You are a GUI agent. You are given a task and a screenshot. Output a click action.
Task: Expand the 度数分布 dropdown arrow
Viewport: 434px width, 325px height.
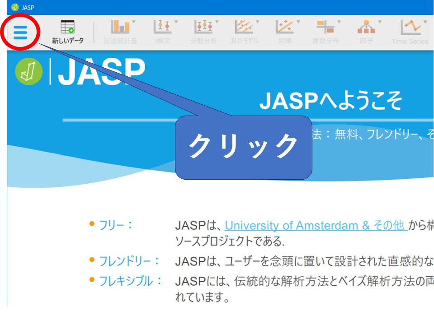339,22
